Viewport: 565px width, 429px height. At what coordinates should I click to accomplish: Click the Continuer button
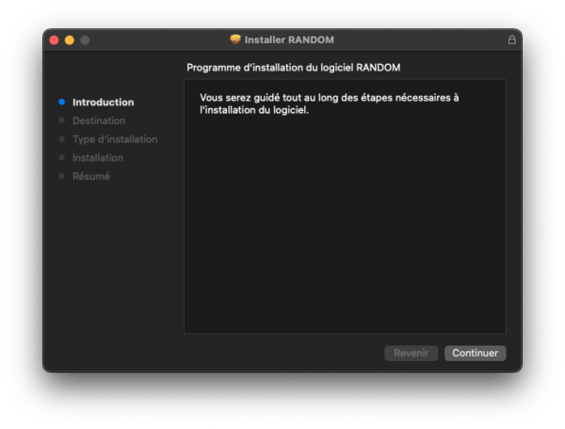475,353
